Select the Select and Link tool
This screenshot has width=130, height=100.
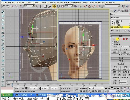13,6
